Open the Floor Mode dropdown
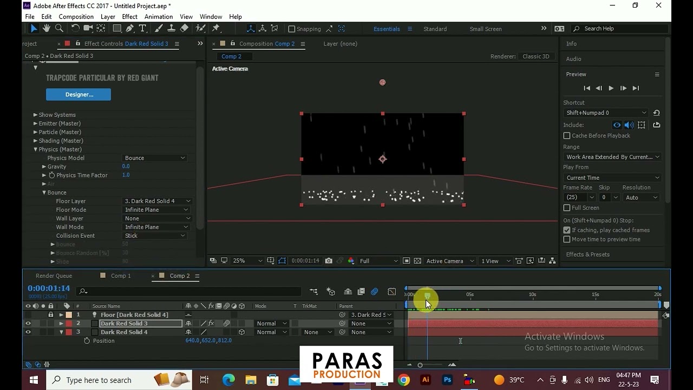 156,210
